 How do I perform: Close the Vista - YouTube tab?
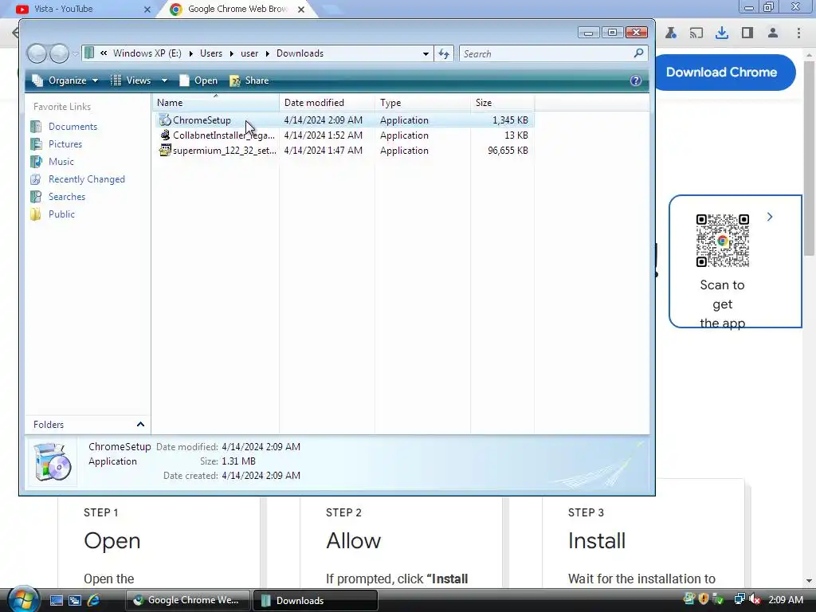pos(147,10)
